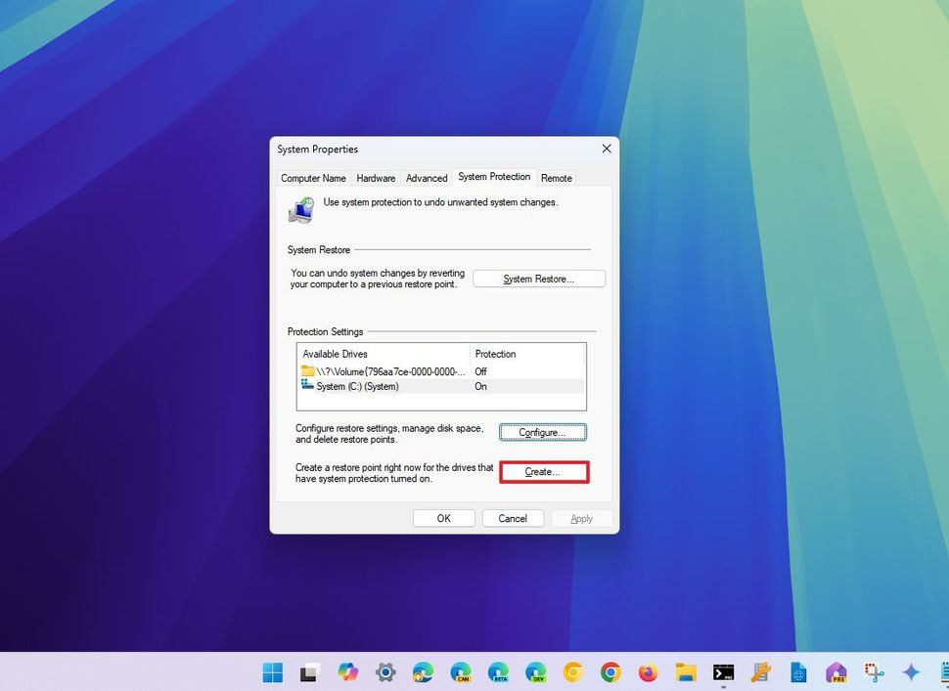
Task: Open Firefox from the taskbar
Action: [648, 672]
